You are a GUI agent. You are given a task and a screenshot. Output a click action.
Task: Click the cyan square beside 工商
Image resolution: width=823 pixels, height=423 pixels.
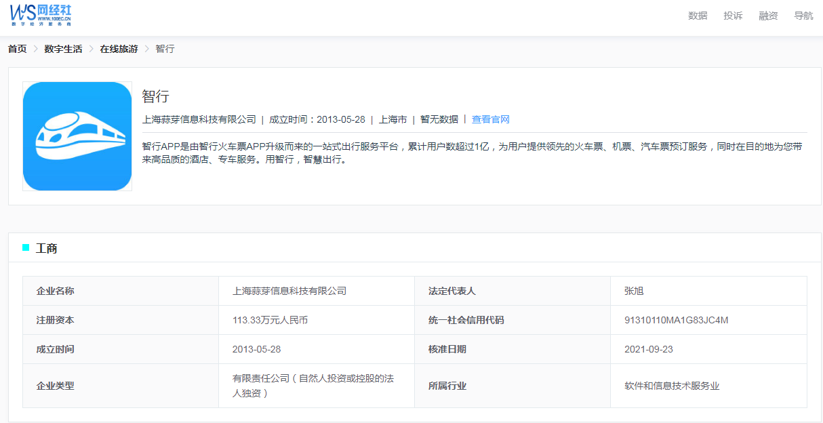[26, 247]
